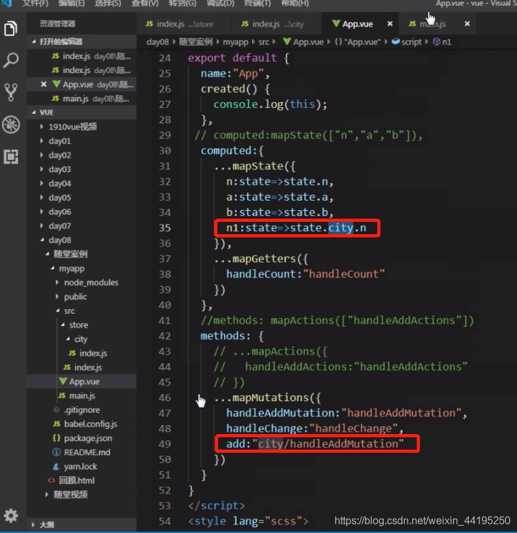Open the 终端(T) menu

(258, 3)
